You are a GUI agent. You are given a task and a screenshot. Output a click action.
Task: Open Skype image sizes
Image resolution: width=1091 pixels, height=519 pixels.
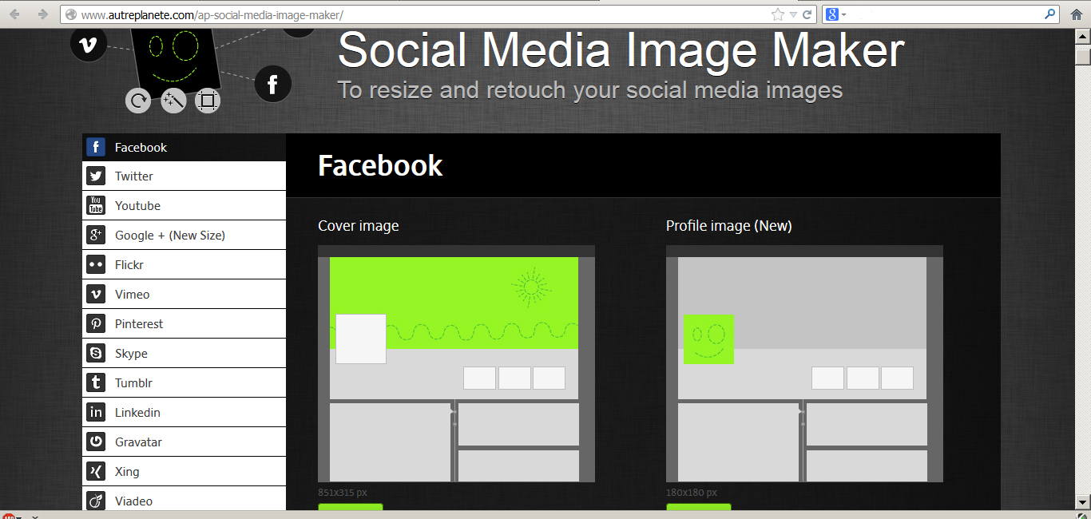tap(184, 354)
